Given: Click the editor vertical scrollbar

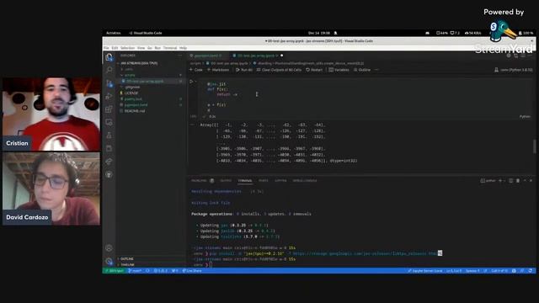Looking at the screenshot, I should (x=534, y=146).
